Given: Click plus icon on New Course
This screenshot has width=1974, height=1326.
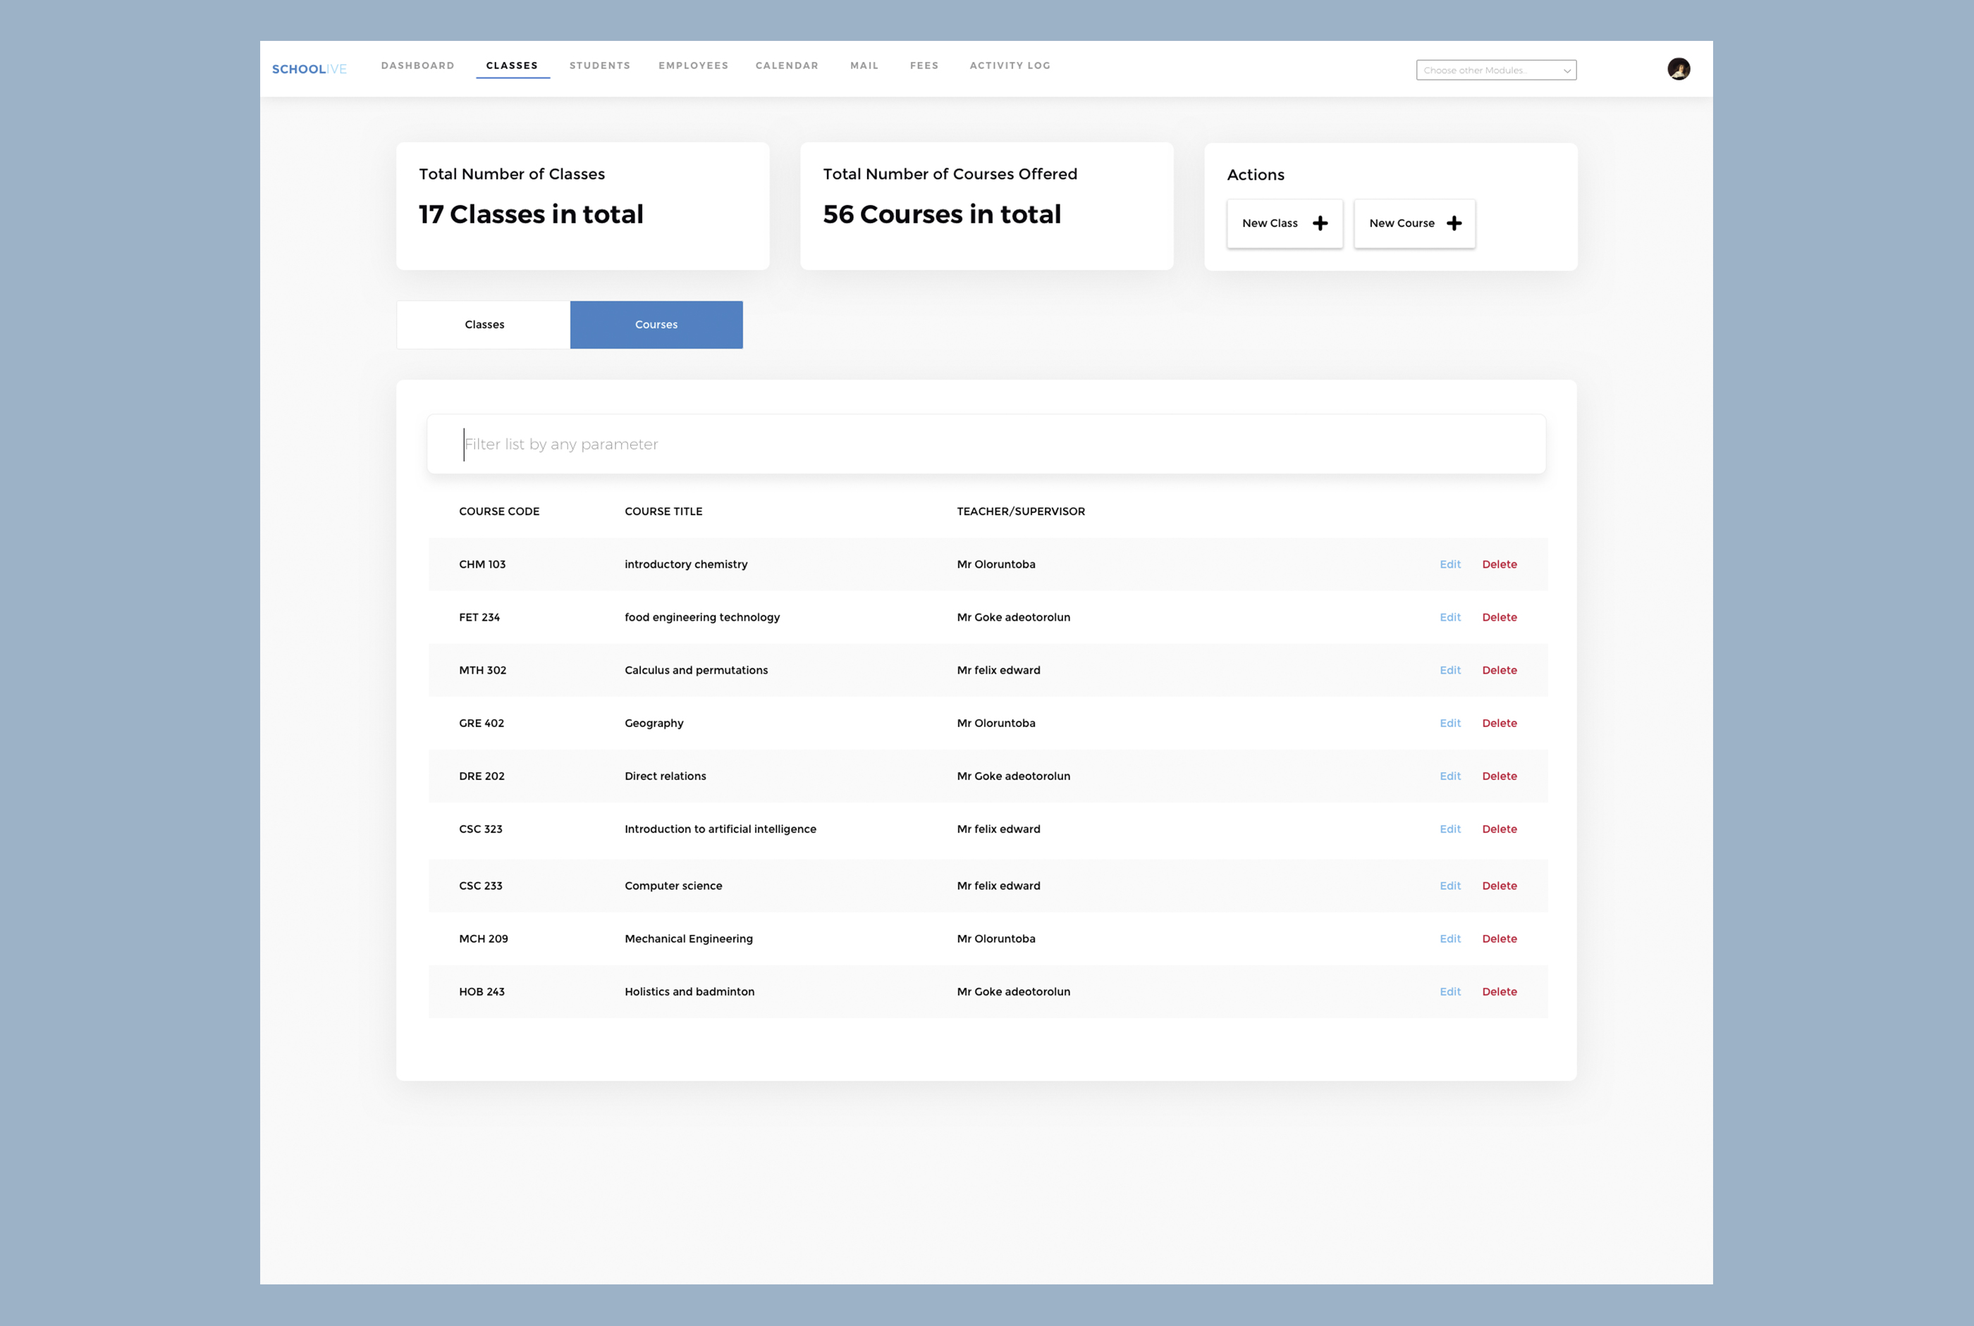Looking at the screenshot, I should click(x=1454, y=223).
